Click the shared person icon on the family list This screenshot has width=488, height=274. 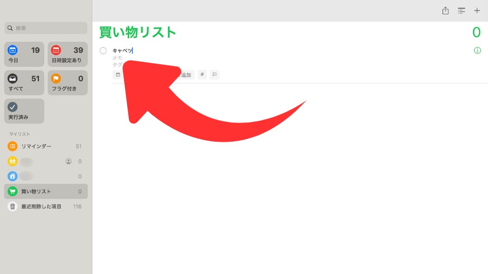tap(69, 161)
